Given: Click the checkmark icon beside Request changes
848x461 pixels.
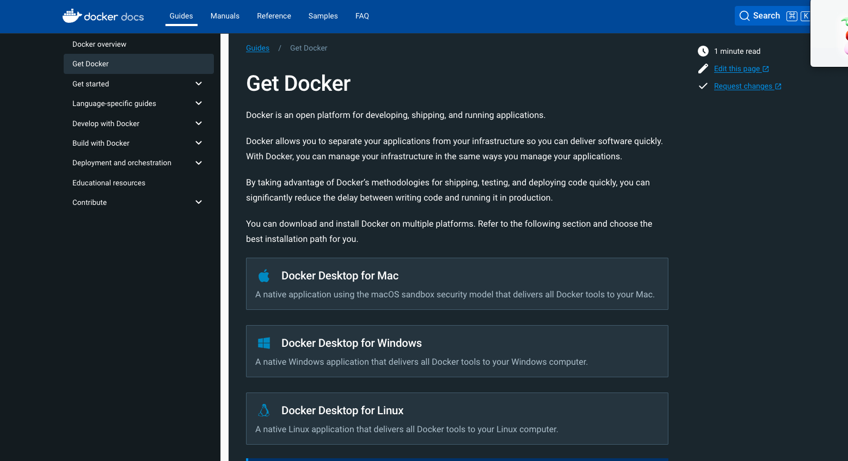Looking at the screenshot, I should [x=703, y=86].
